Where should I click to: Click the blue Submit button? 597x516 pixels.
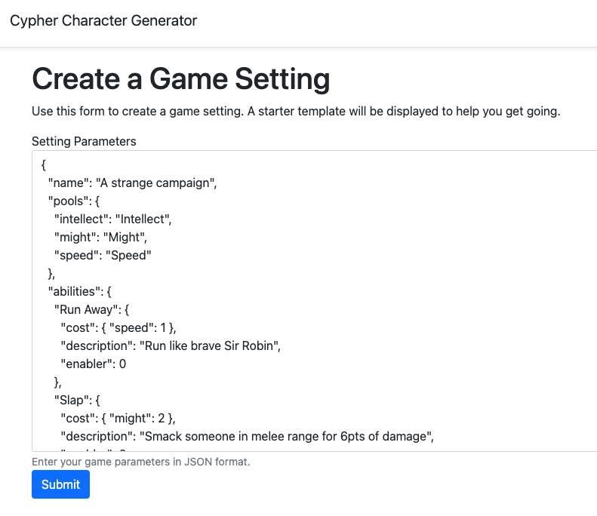[x=60, y=484]
